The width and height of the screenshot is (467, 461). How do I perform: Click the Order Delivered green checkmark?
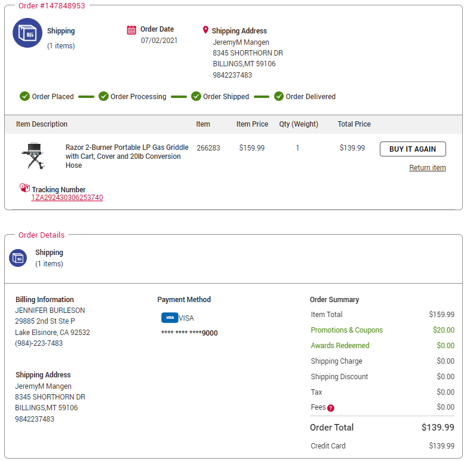click(279, 96)
